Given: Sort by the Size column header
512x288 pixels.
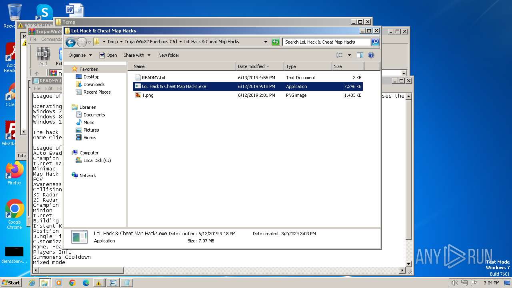Looking at the screenshot, I should tap(348, 66).
